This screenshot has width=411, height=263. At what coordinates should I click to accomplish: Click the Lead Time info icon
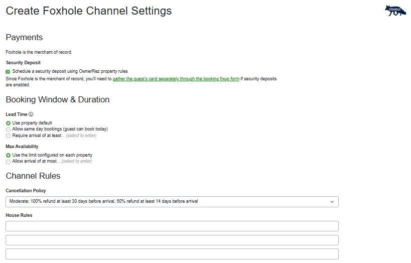(x=31, y=114)
